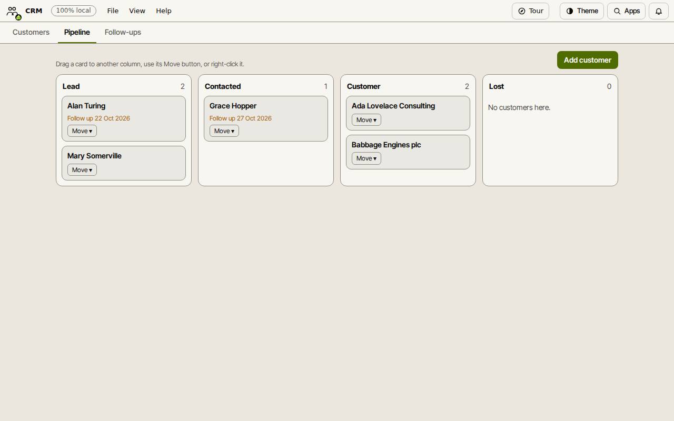Image resolution: width=674 pixels, height=421 pixels.
Task: Switch to the Customers tab
Action: (31, 32)
